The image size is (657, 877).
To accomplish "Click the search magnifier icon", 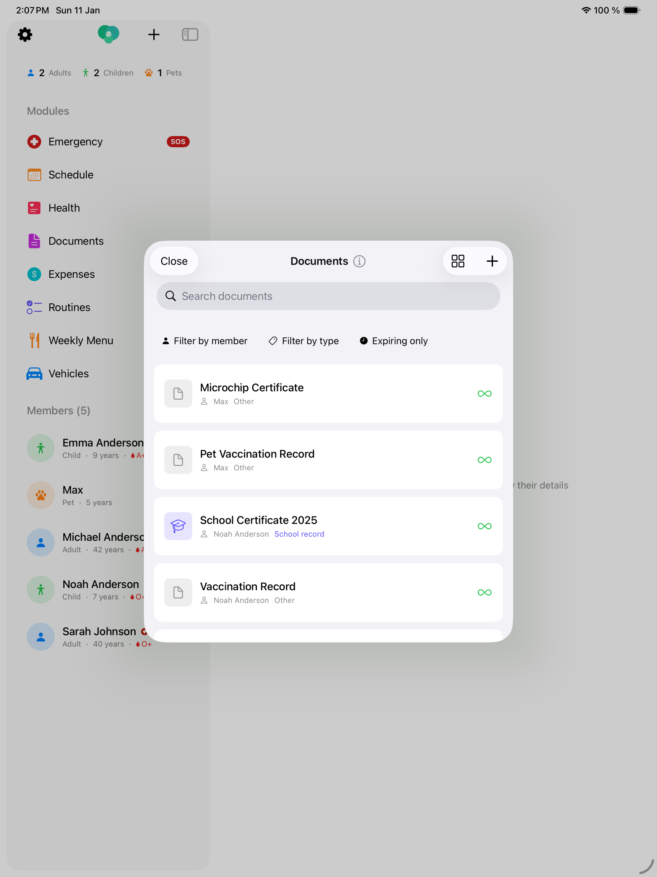I will click(170, 296).
